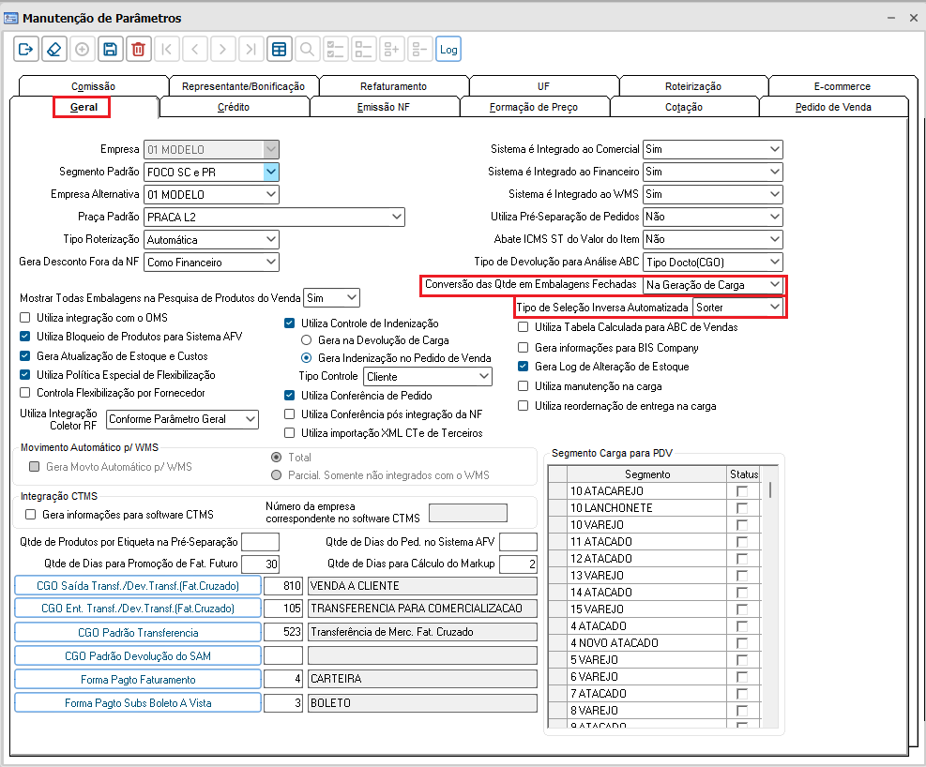This screenshot has height=767, width=926.
Task: Open Sistema é Integrado ao Comercial dropdown
Action: 775,149
